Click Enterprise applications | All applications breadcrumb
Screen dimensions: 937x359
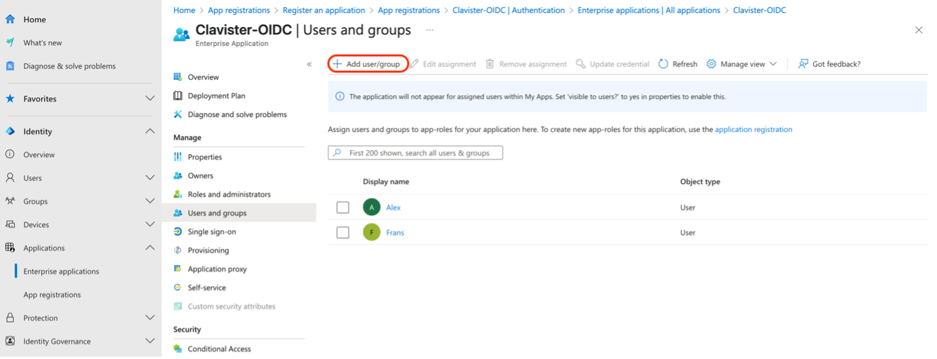click(649, 10)
